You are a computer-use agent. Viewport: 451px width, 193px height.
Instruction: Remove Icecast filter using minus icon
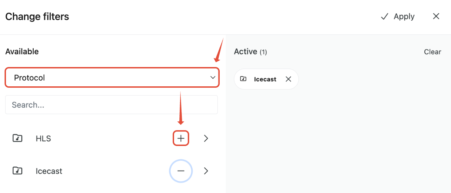[x=181, y=171]
